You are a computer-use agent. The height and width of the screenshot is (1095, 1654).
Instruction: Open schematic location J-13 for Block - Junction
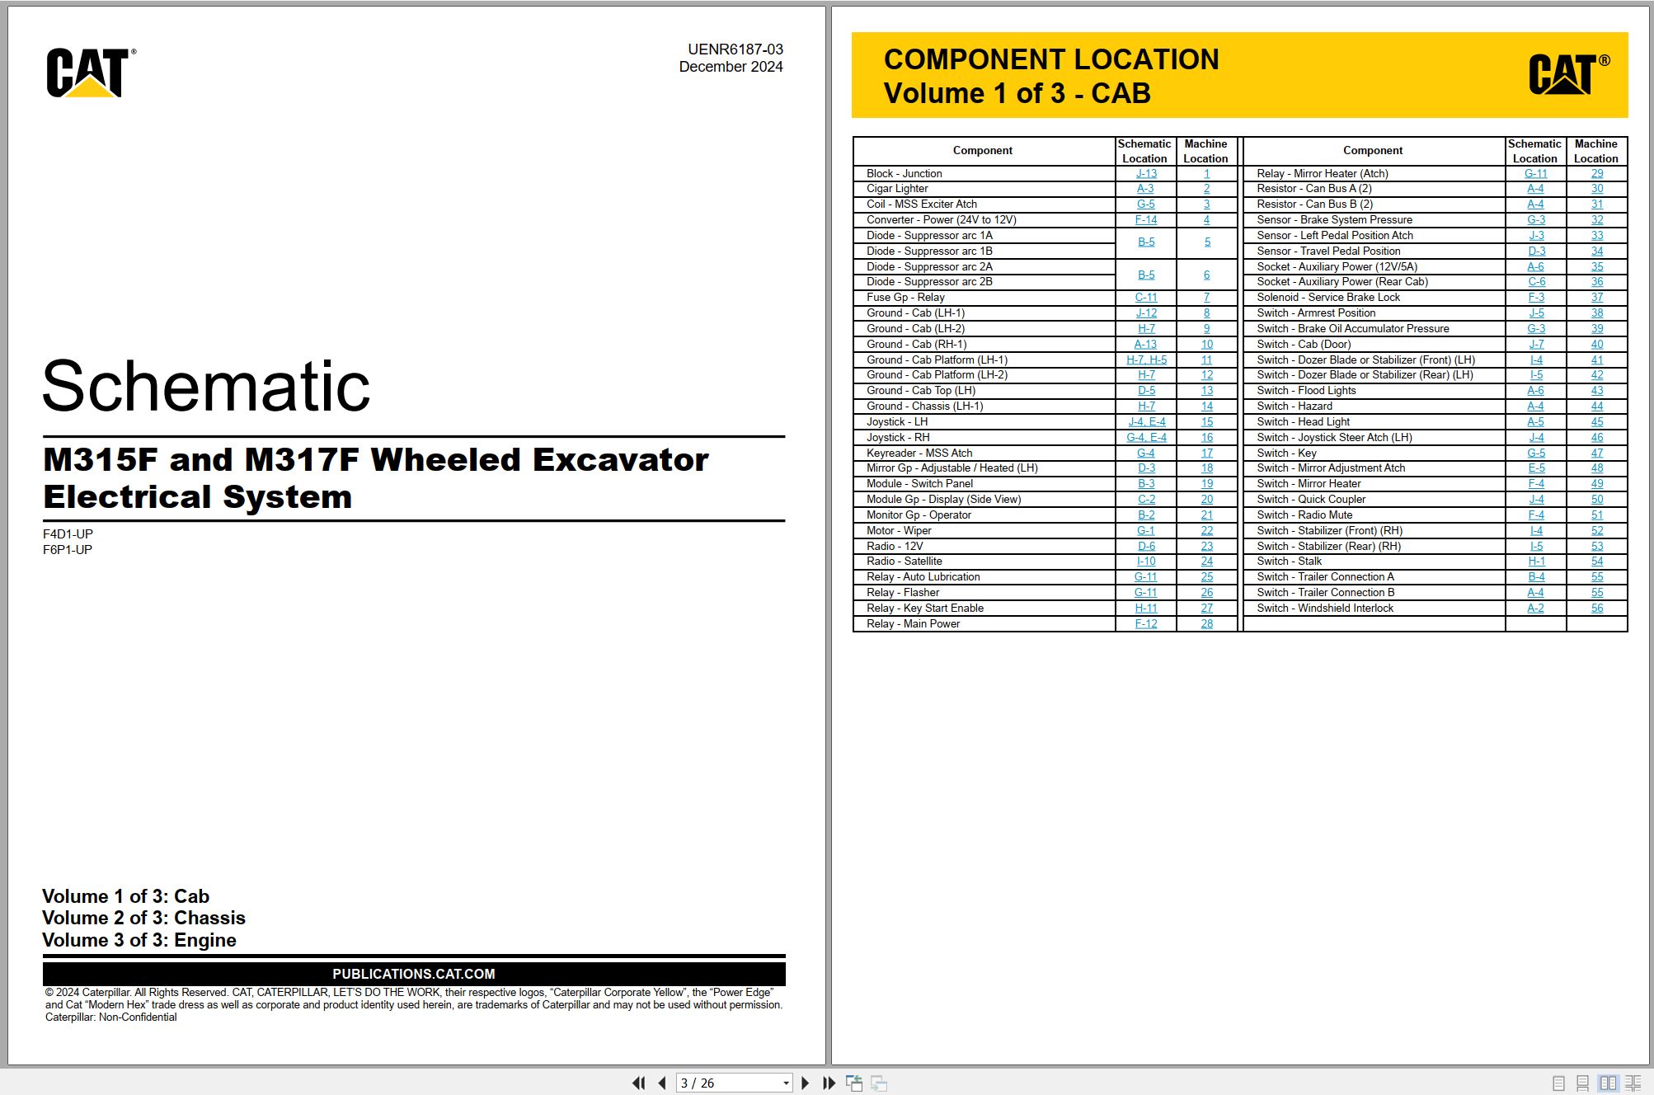pos(1146,174)
